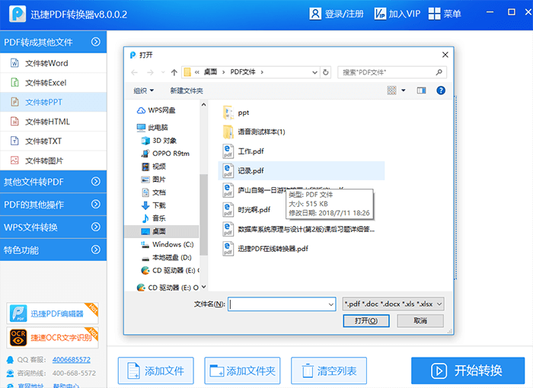Viewport: 533px width, 388px height.
Task: Open the QQ客服 number link
Action: click(x=72, y=359)
